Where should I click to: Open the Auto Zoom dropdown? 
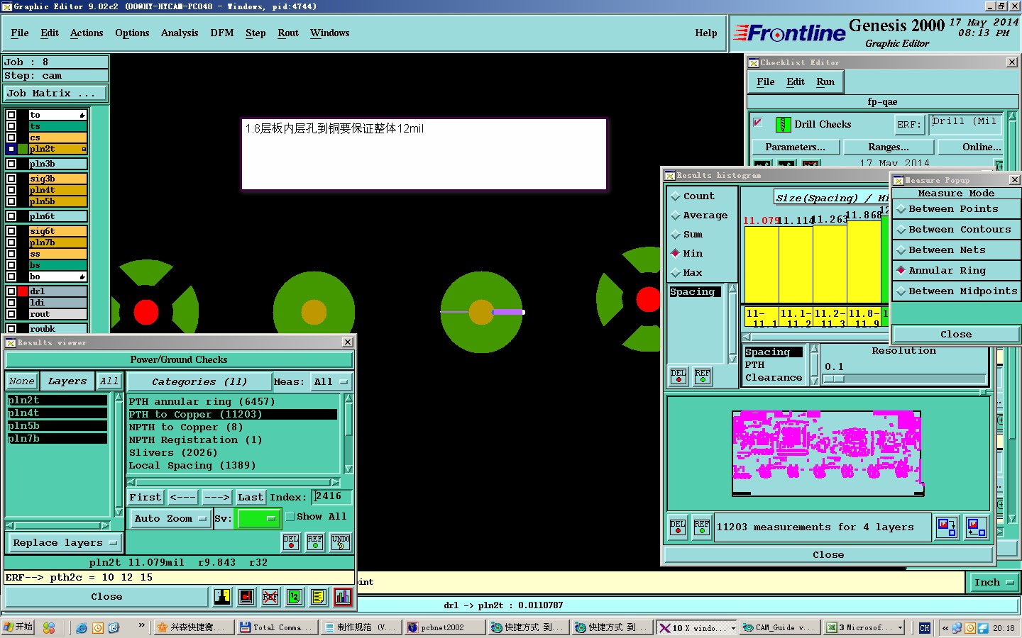coord(170,519)
